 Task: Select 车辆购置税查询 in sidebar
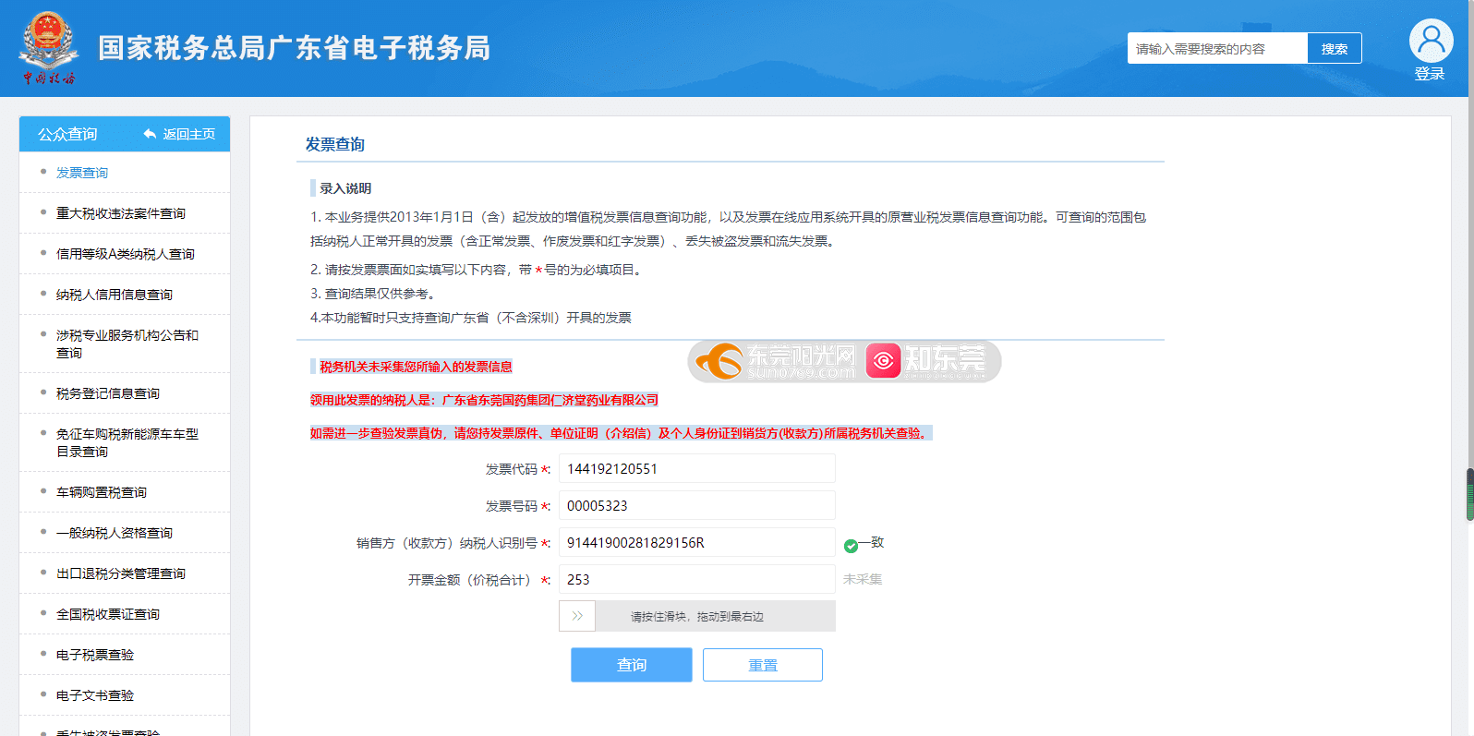click(x=102, y=492)
